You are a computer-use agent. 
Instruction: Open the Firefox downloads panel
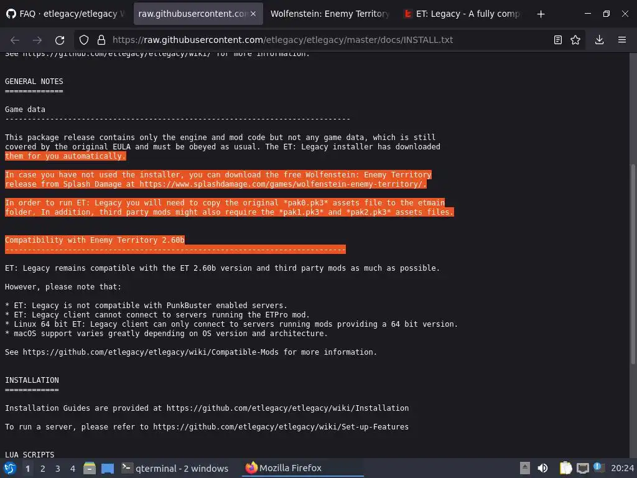point(599,40)
